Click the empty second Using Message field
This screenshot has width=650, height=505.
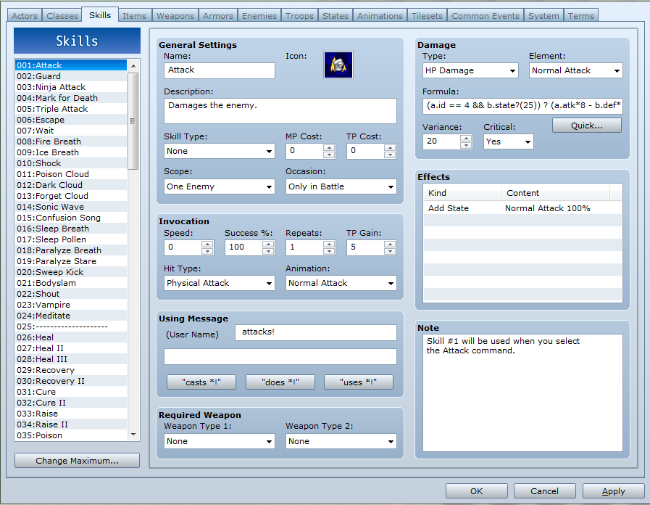click(x=280, y=356)
